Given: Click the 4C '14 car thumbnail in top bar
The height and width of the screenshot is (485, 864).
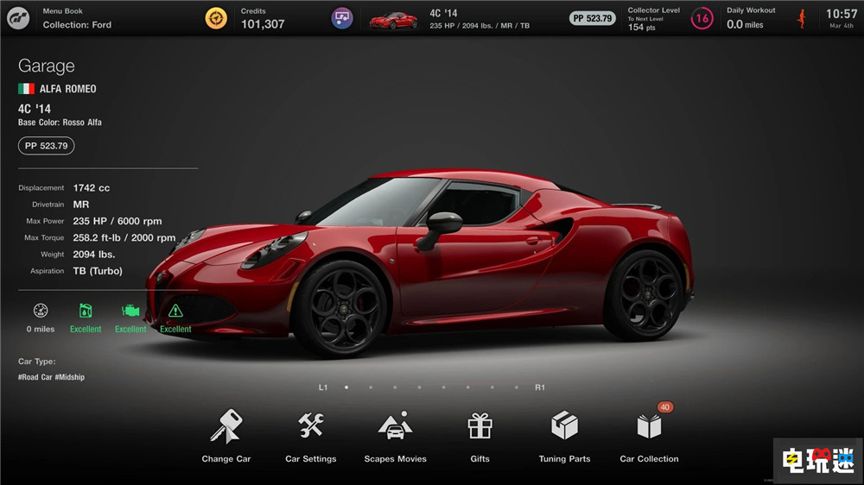Looking at the screenshot, I should tap(393, 19).
